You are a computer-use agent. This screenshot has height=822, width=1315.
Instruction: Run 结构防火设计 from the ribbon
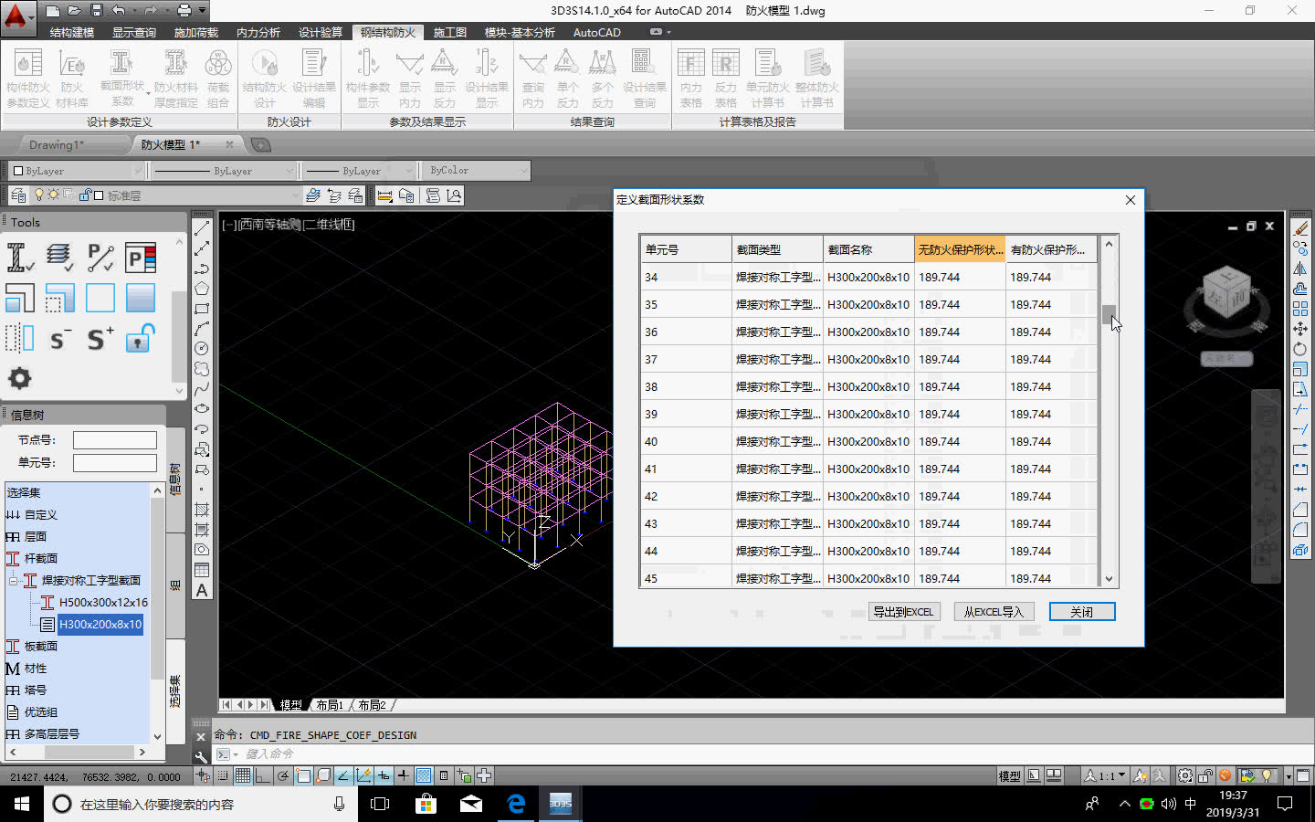pos(265,79)
